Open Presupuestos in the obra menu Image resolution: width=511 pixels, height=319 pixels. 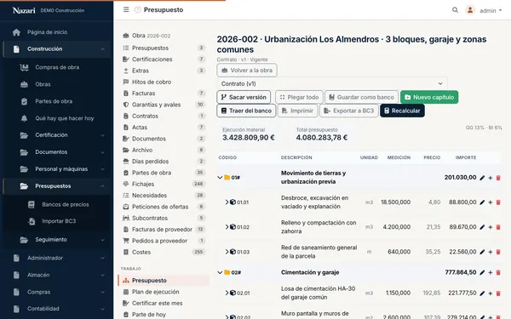point(164,48)
